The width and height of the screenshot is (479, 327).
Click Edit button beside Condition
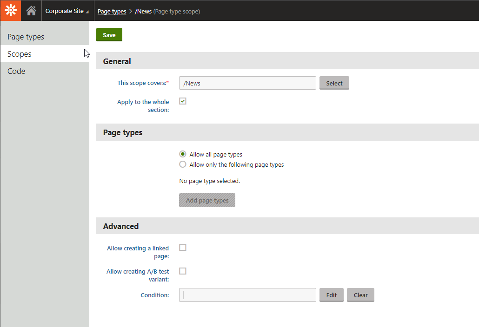click(x=331, y=295)
